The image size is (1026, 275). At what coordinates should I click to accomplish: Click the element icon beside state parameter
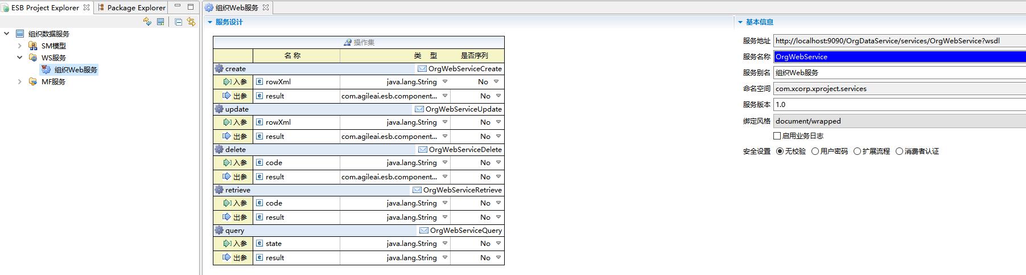pos(259,243)
